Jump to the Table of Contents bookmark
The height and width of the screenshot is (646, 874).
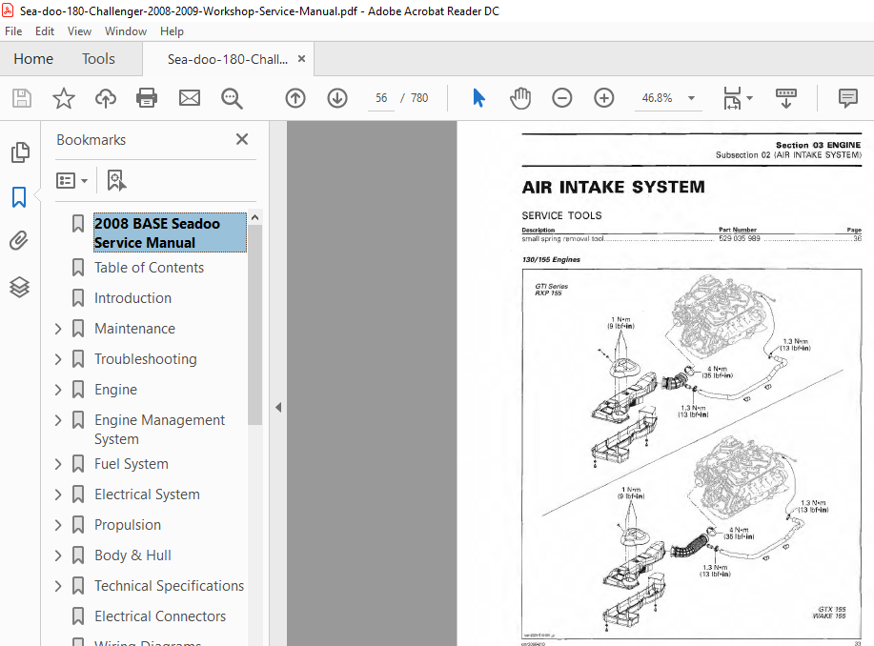coord(149,268)
